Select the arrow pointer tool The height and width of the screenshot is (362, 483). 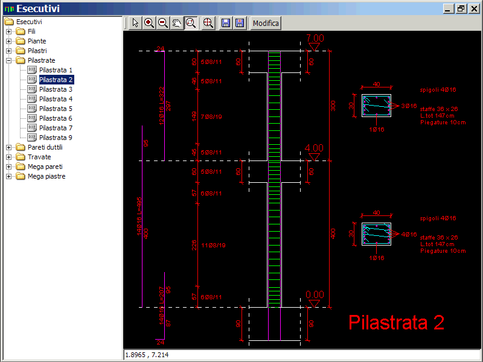click(x=135, y=23)
